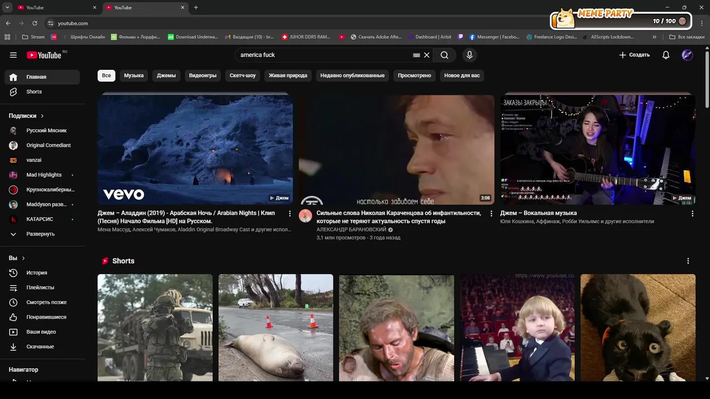The image size is (710, 399).
Task: Expand the Вы section
Action: [17, 258]
